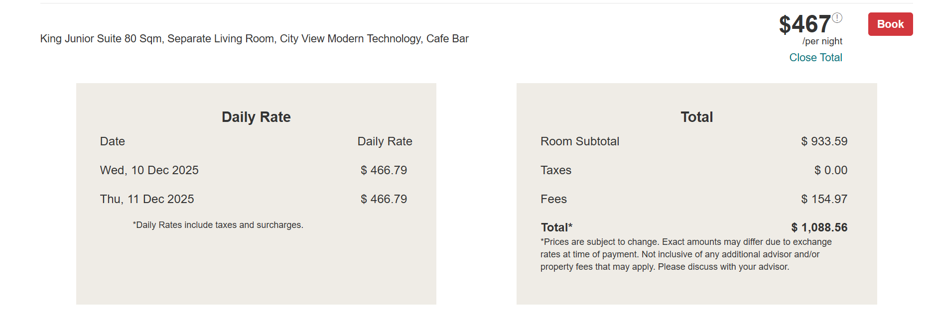Screen dimensions: 933x326
Task: Click the $ 1,088.56 grand total amount
Action: (x=819, y=227)
